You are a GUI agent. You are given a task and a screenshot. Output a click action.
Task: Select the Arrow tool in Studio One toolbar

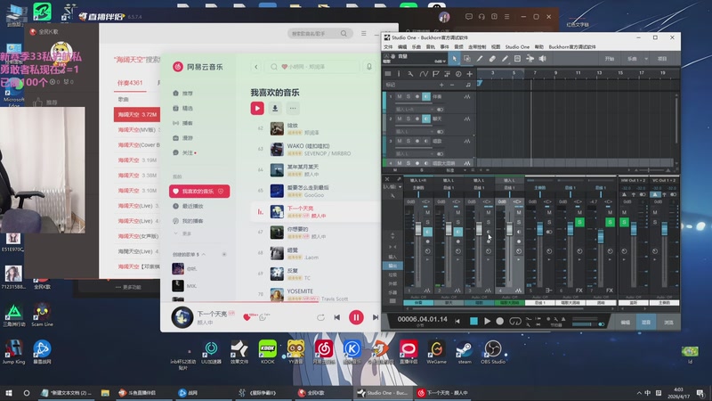click(454, 59)
